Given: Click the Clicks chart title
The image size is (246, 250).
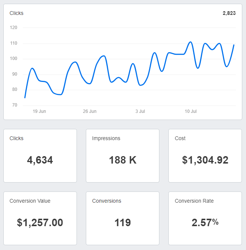Looking at the screenshot, I should [x=16, y=13].
